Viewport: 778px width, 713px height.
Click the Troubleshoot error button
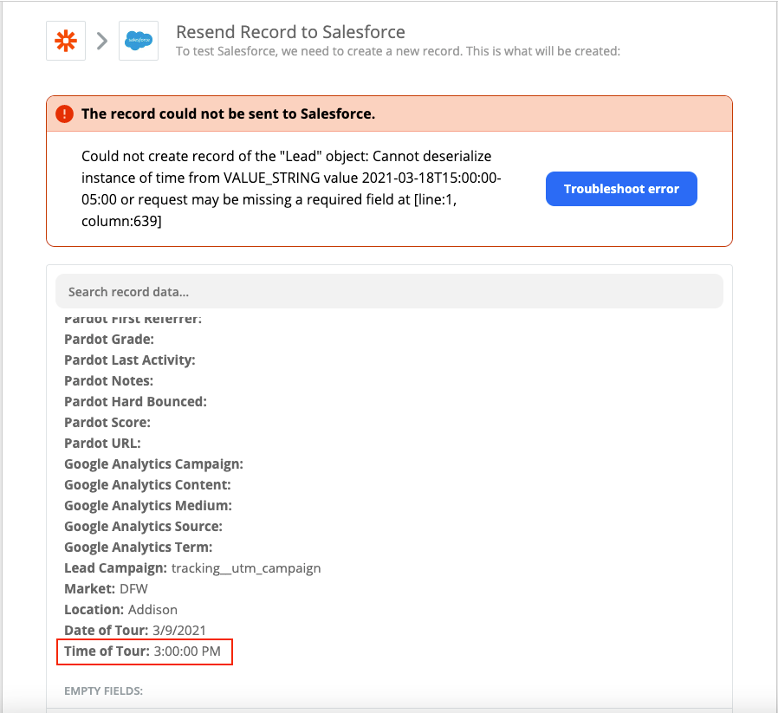[x=621, y=189]
